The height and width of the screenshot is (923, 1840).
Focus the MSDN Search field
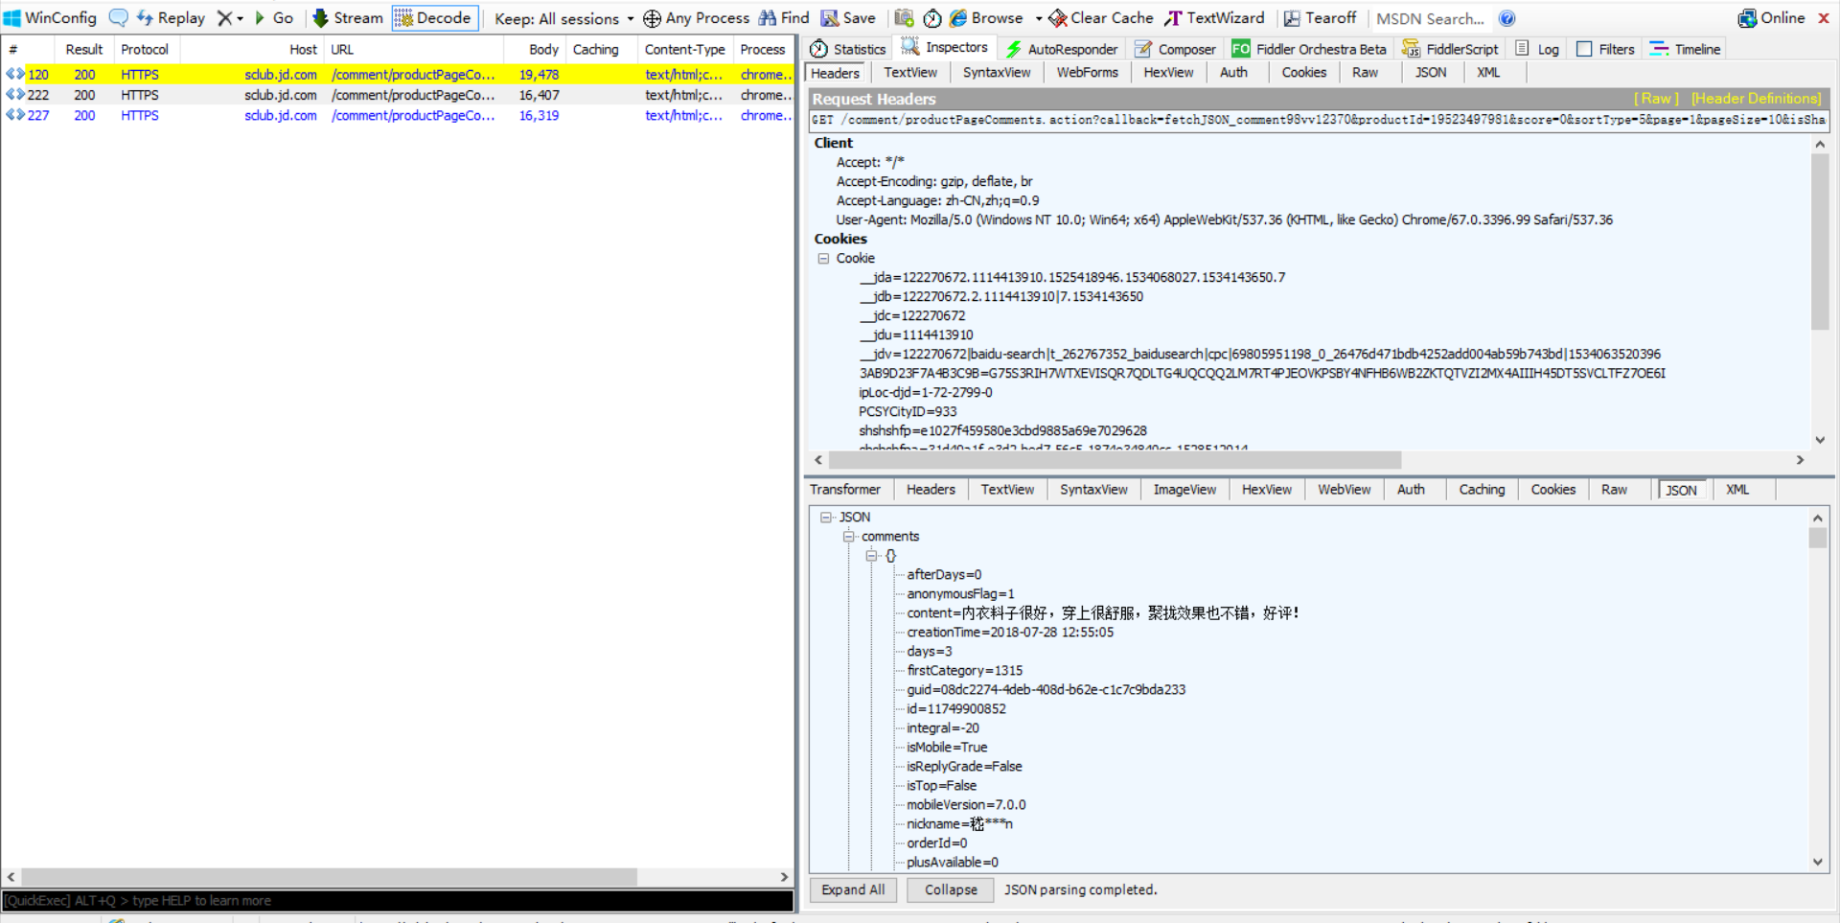pyautogui.click(x=1431, y=18)
